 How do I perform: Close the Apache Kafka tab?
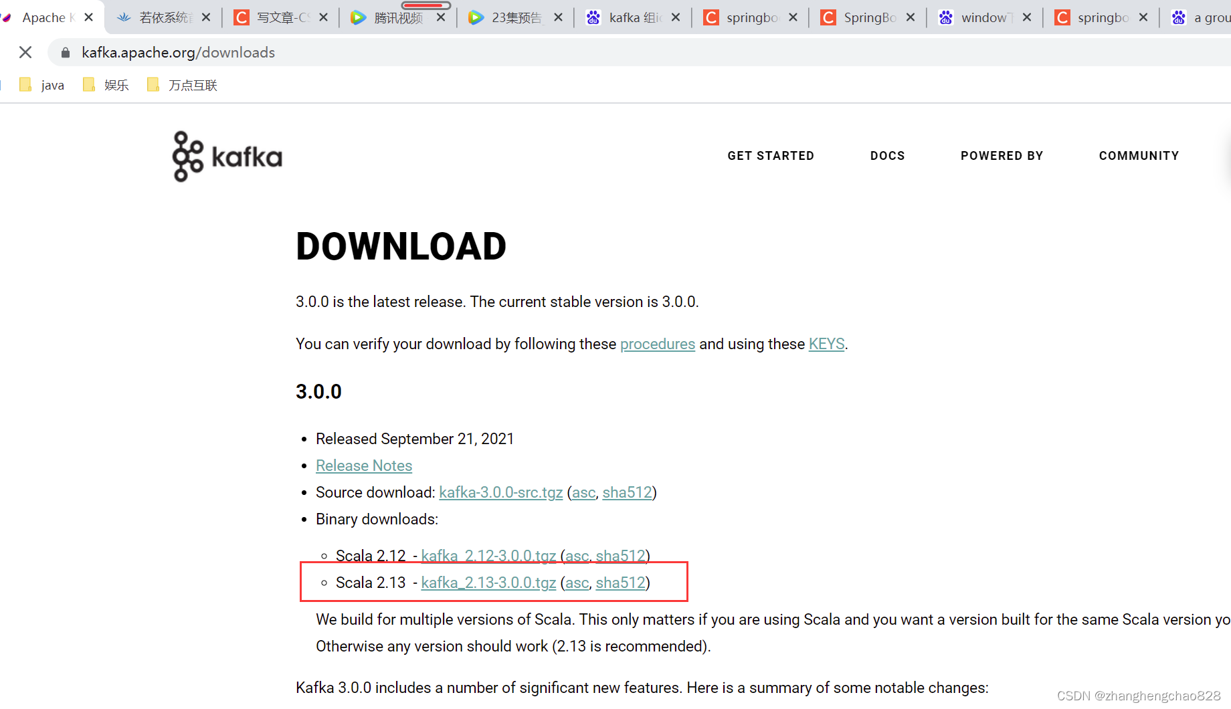pyautogui.click(x=88, y=17)
